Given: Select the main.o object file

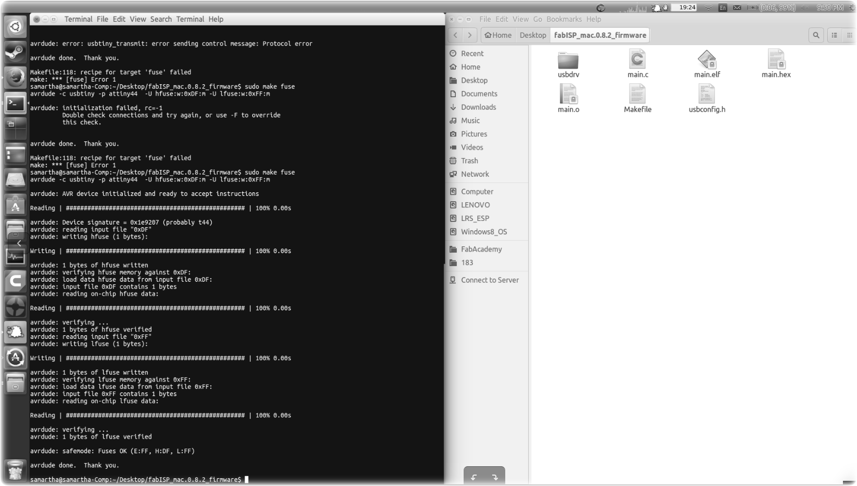Looking at the screenshot, I should (x=568, y=99).
